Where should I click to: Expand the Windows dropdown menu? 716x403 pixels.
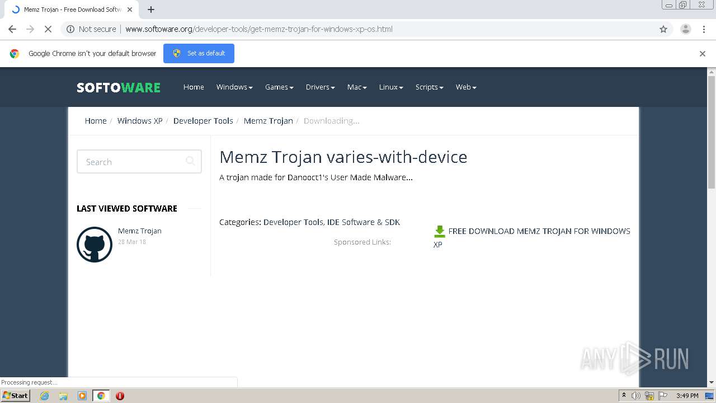[234, 87]
